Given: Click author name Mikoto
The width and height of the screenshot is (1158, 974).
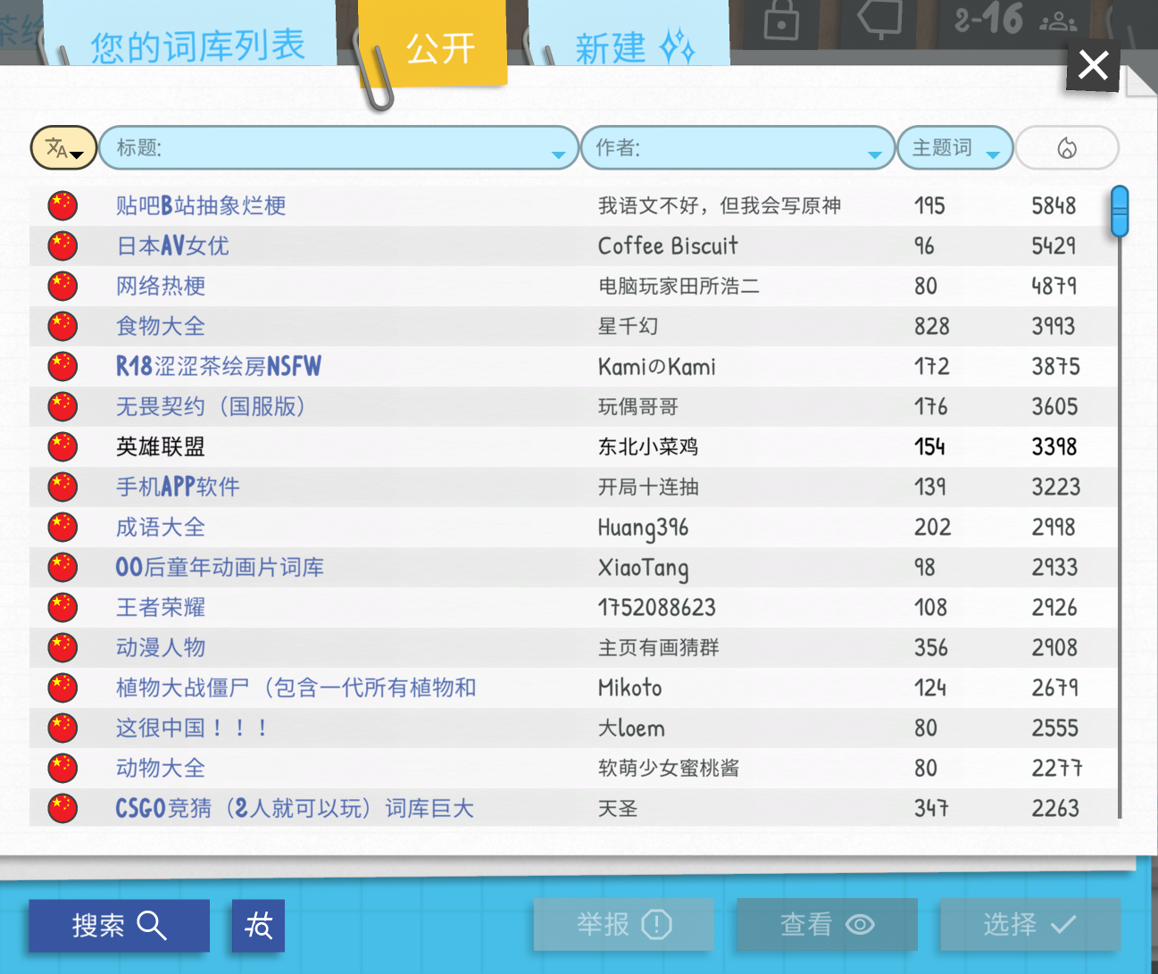Looking at the screenshot, I should [629, 687].
